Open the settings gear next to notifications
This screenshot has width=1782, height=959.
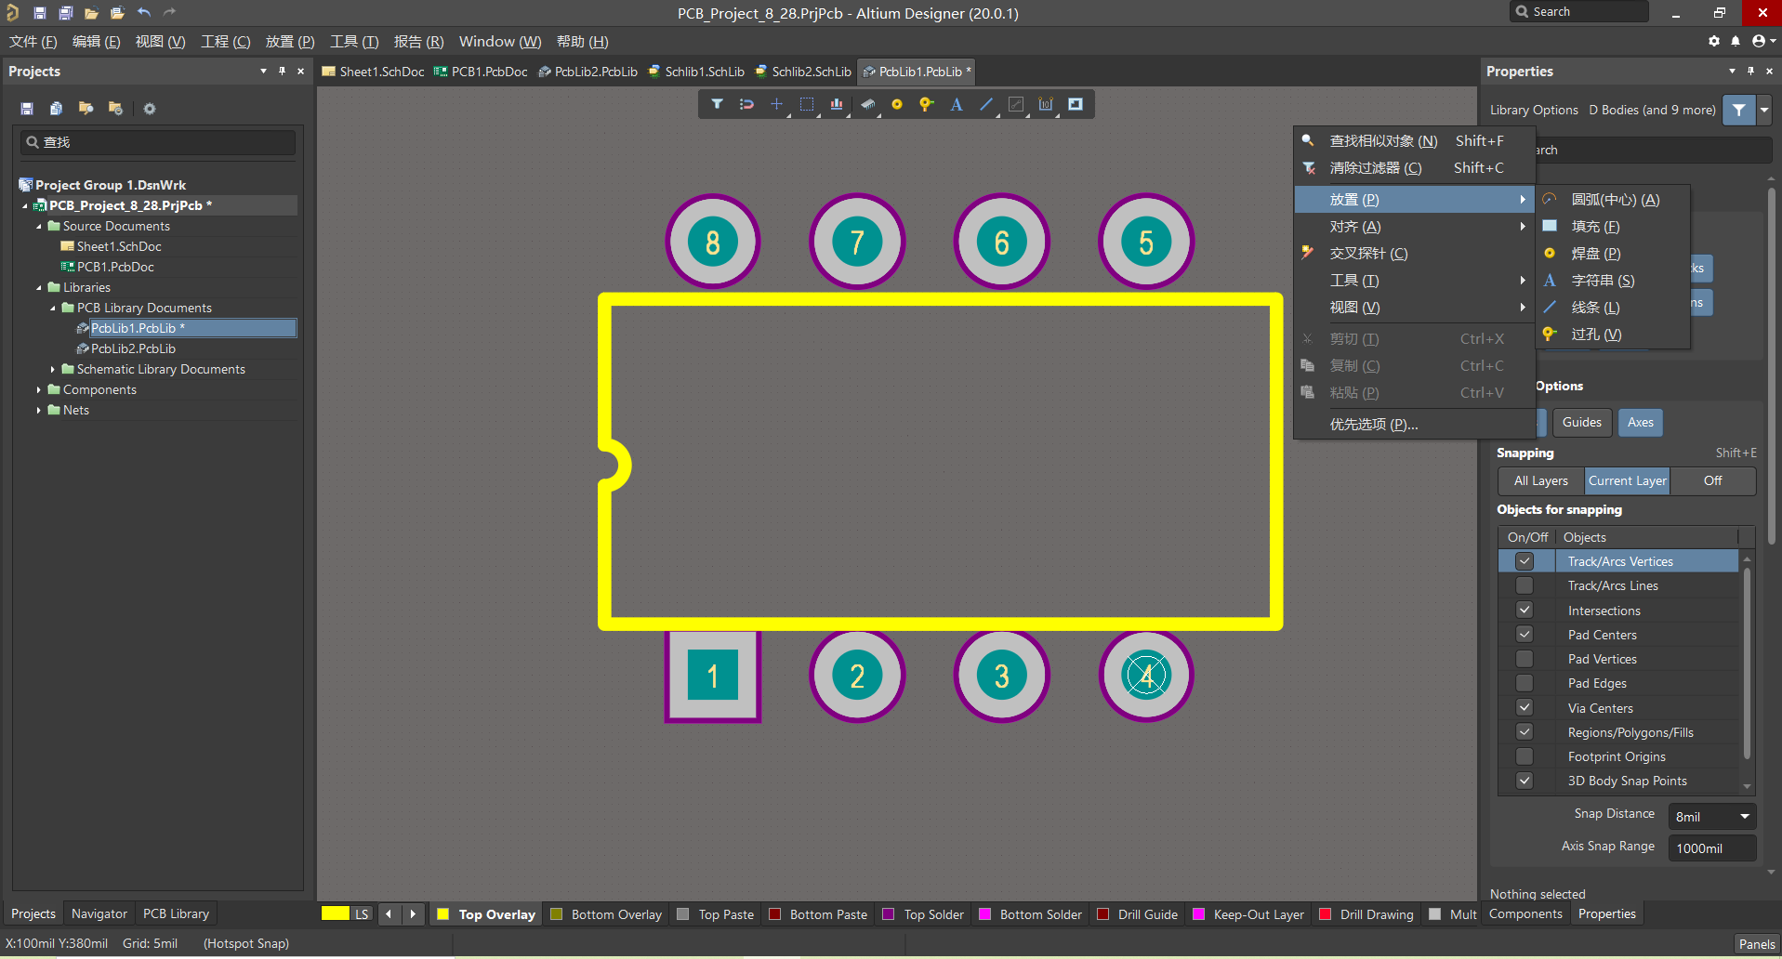click(1714, 41)
